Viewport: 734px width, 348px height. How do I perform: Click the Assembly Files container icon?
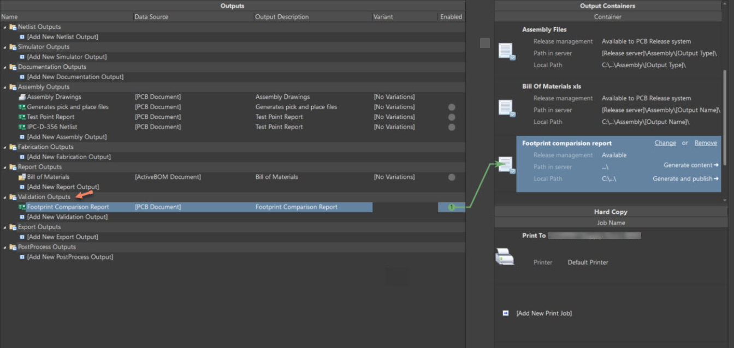pyautogui.click(x=506, y=52)
